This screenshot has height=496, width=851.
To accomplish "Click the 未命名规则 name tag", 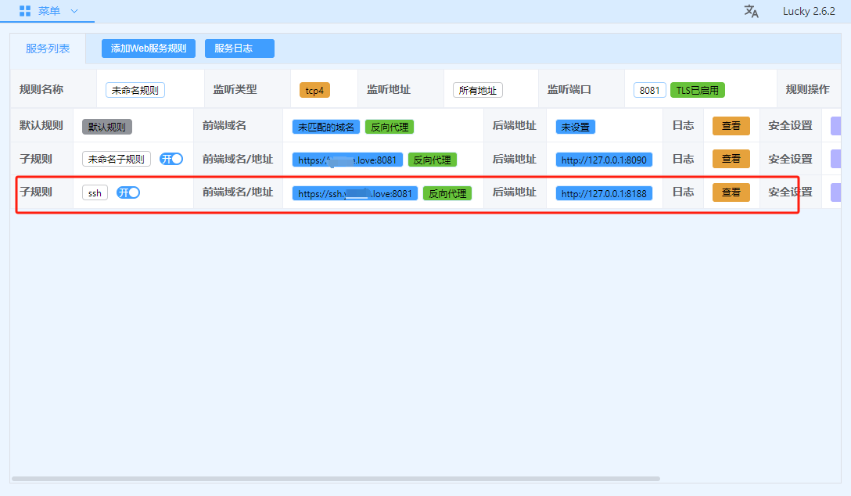I will click(x=135, y=90).
